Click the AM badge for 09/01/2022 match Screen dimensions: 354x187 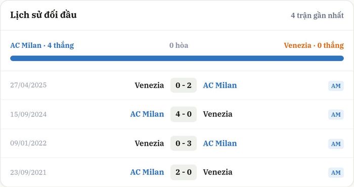click(336, 144)
